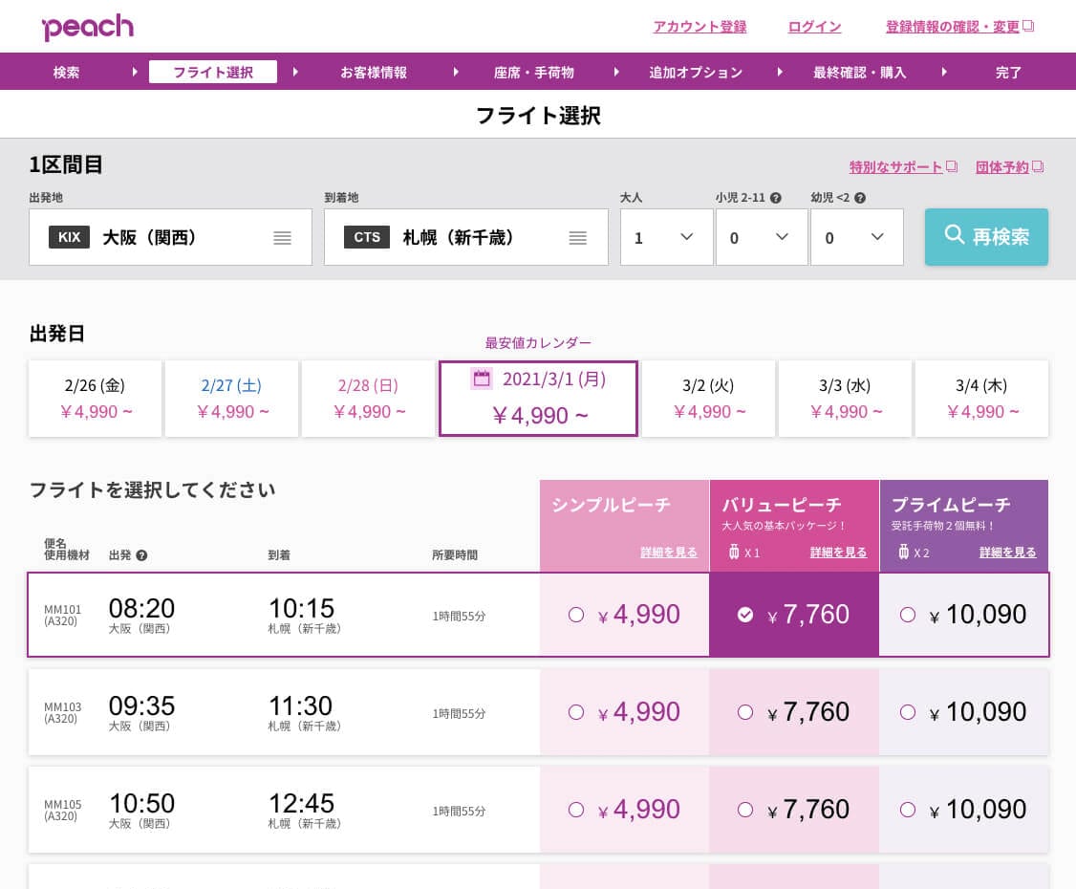Click the help icon next to 出発 column
This screenshot has width=1076, height=889.
(x=141, y=555)
